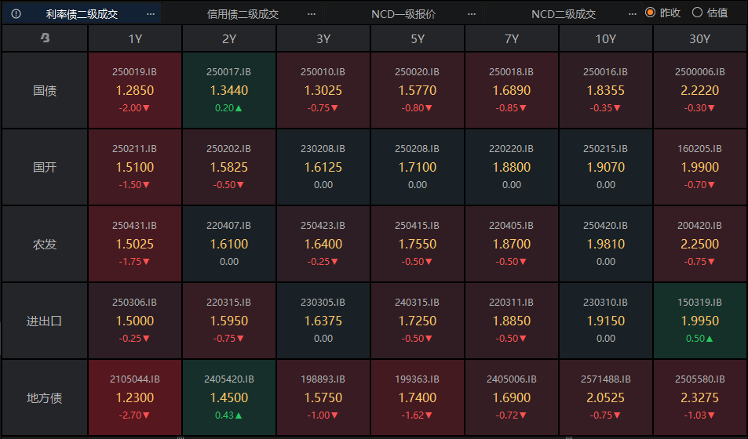The width and height of the screenshot is (748, 439).
Task: Select the 地方债 row label
Action: point(45,397)
